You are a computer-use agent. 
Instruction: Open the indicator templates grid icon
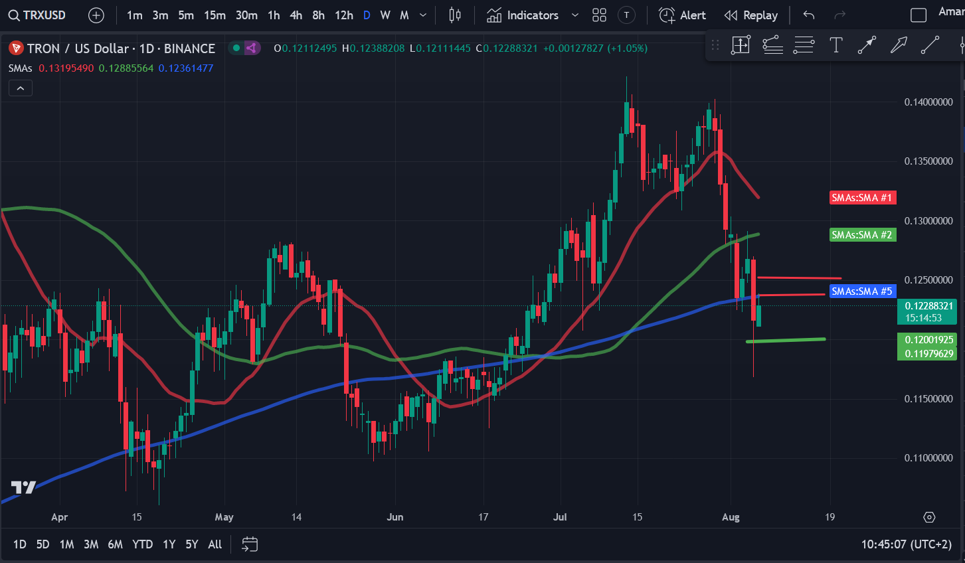tap(599, 15)
